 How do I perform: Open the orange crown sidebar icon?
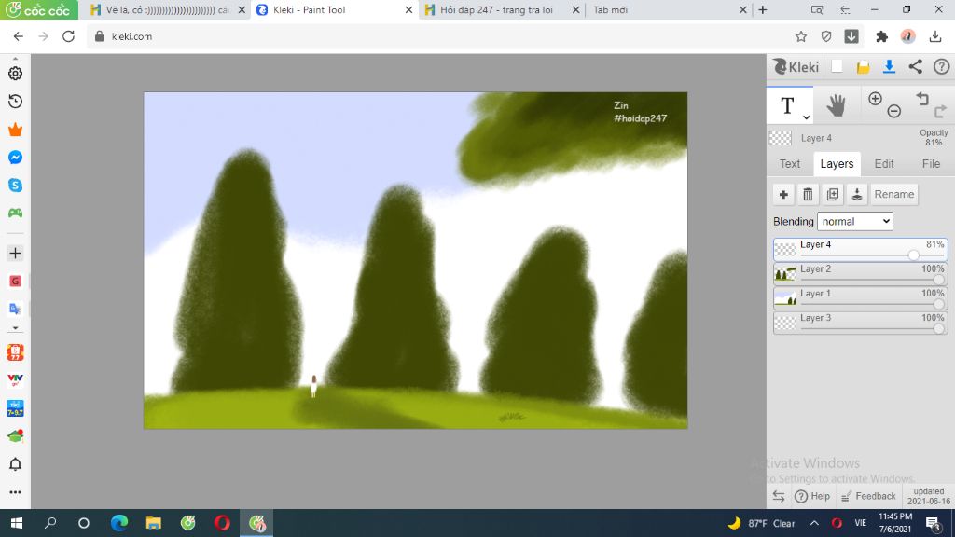[x=15, y=129]
